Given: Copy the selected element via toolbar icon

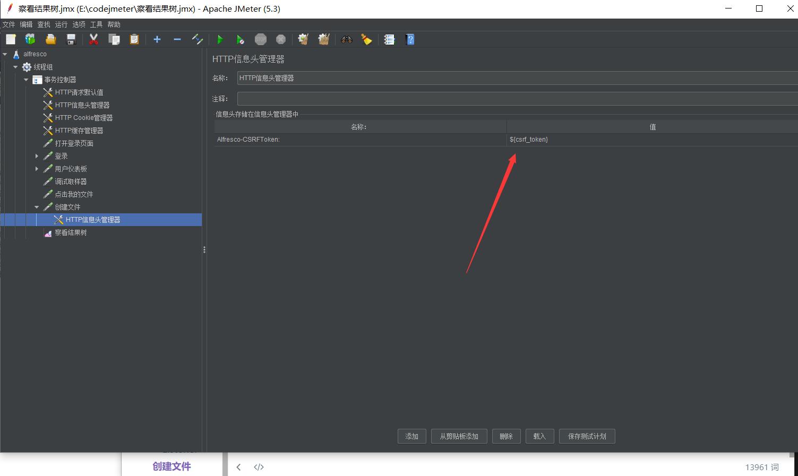Looking at the screenshot, I should (x=114, y=39).
